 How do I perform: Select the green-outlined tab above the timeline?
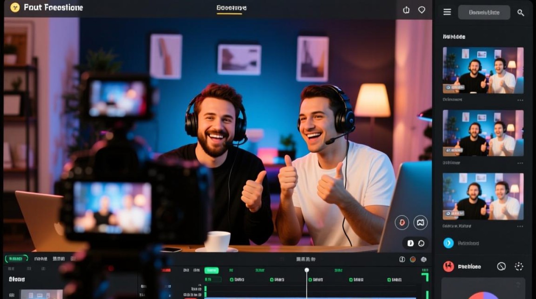[16, 259]
